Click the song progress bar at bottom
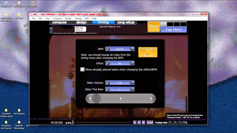This screenshot has width=237, height=133. (102, 122)
